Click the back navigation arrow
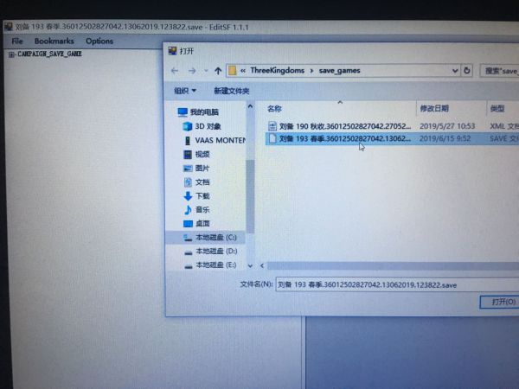Image resolution: width=519 pixels, height=389 pixels. [175, 71]
